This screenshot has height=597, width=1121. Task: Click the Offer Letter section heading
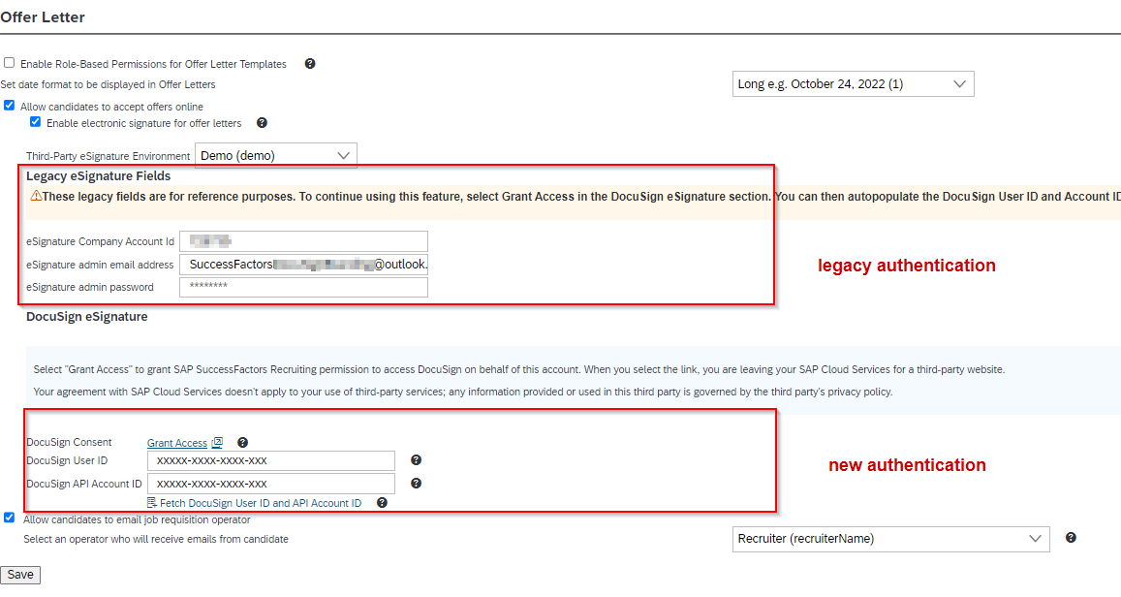(x=43, y=17)
